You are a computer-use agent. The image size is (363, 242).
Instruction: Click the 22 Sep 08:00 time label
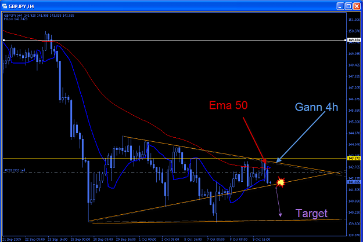coord(35,239)
